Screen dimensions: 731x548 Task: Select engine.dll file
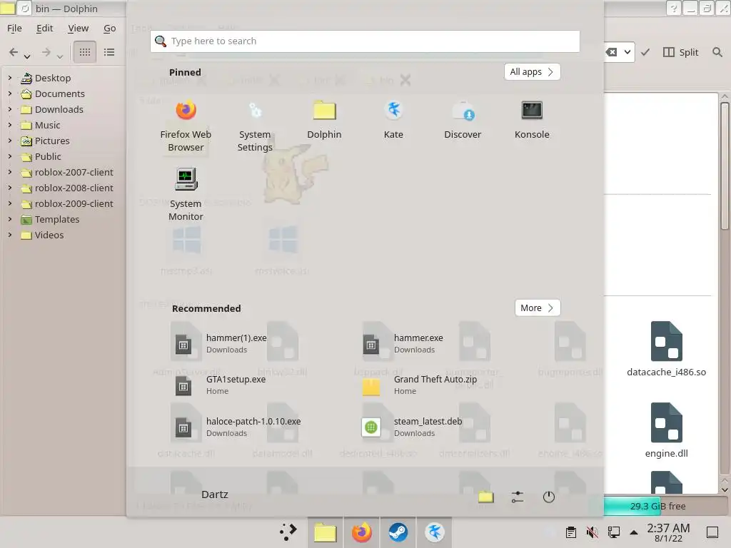pos(666,430)
